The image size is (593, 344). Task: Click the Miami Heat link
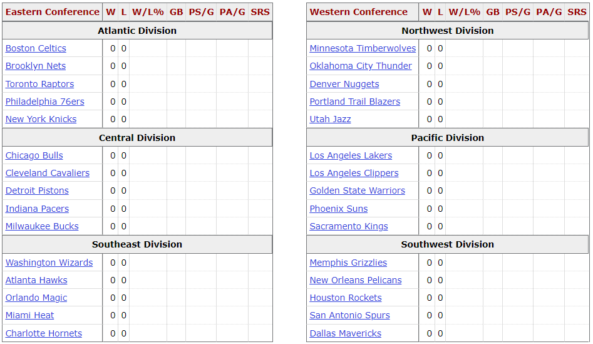30,315
